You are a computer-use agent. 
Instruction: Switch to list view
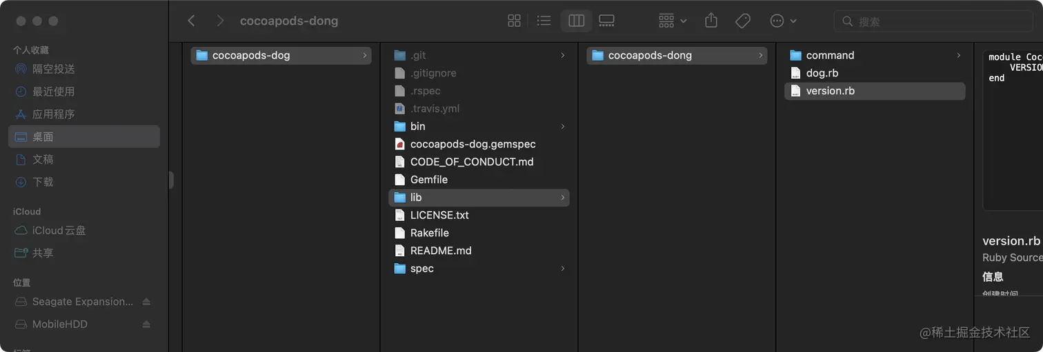(544, 21)
